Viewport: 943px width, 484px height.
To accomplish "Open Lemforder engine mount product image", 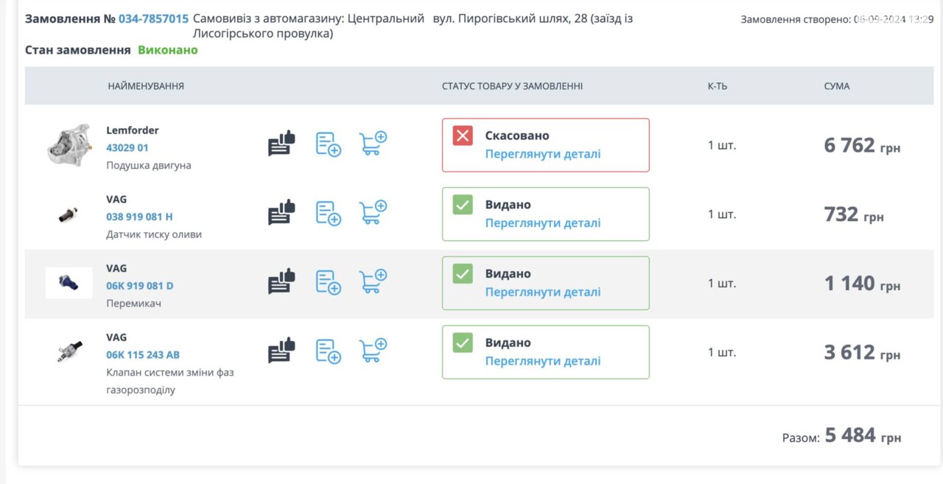I will [x=69, y=145].
